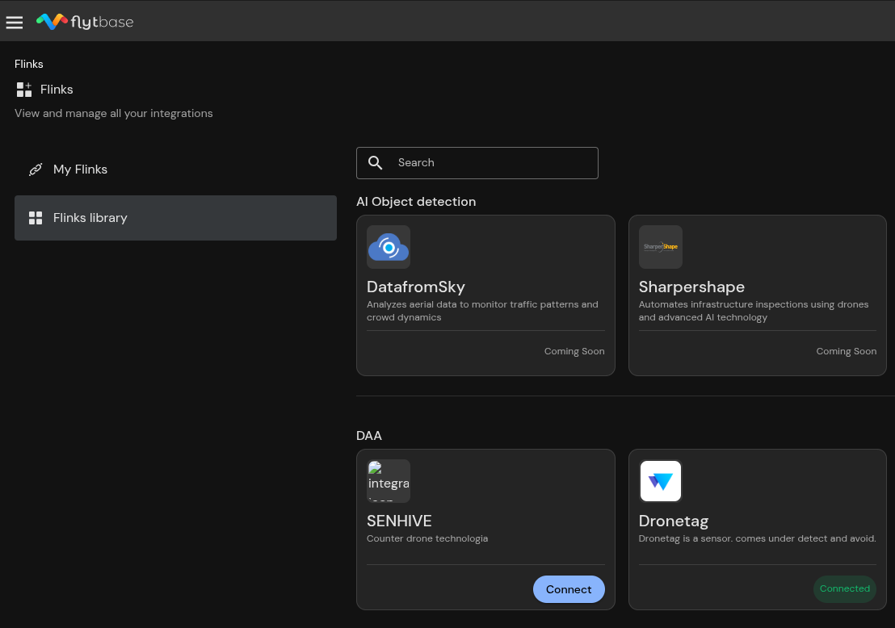Focus the Search input field

coord(477,163)
